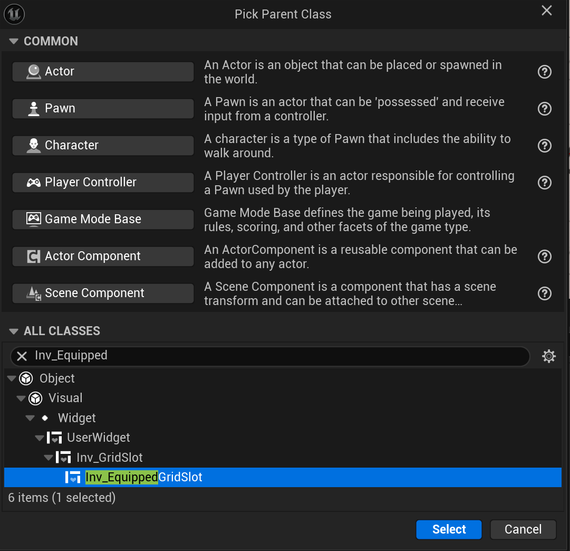
Task: Open class viewer settings gear
Action: (548, 357)
